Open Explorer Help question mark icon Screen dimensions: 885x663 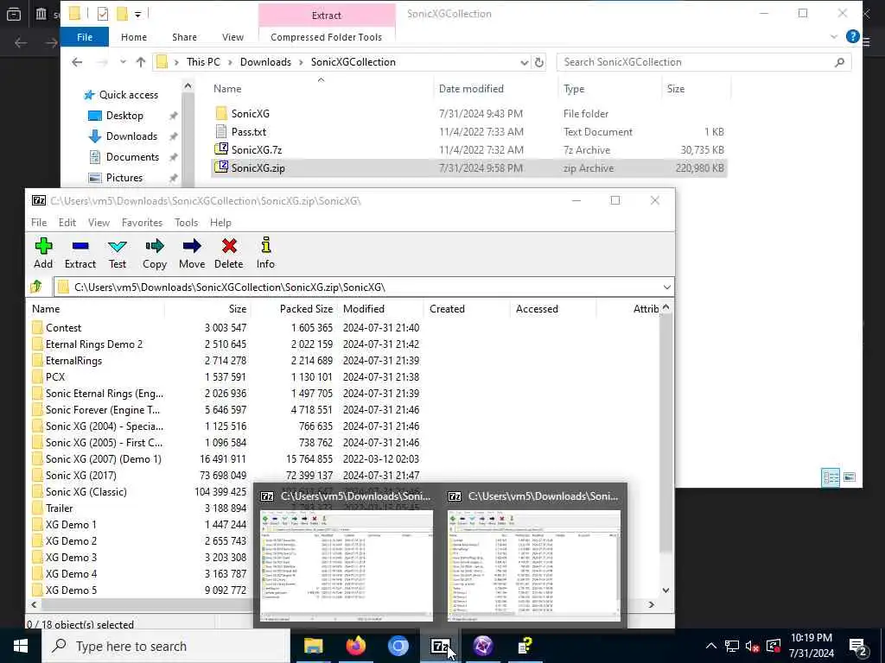click(852, 37)
